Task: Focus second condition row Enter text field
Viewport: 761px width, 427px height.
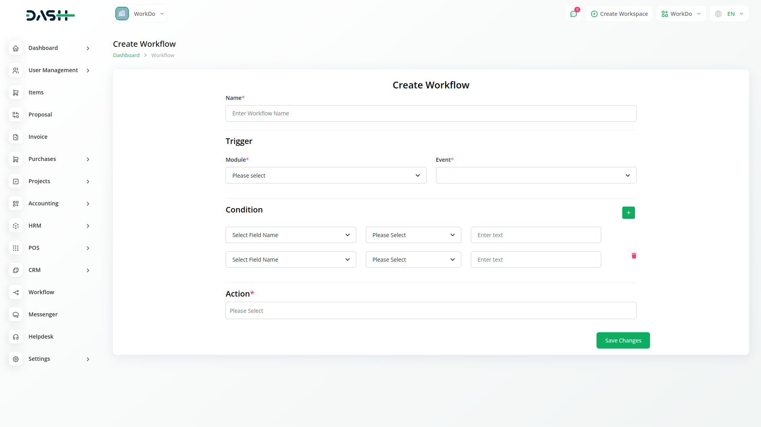Action: 536,260
